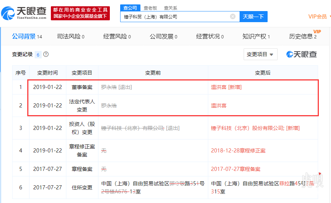Click the red banner 都在用的商业安全工具
Image resolution: width=331 pixels, height=203 pixels.
pos(80,13)
